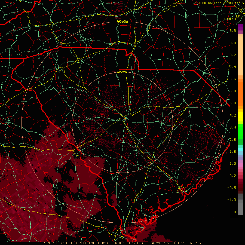245x245 pixels.
Task: Click the 7.4 scale value
Action: click(x=233, y=67)
